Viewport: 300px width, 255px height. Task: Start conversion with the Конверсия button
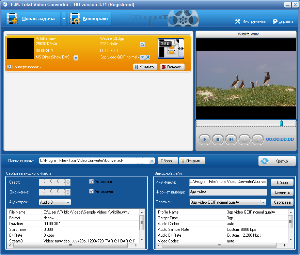tap(90, 18)
